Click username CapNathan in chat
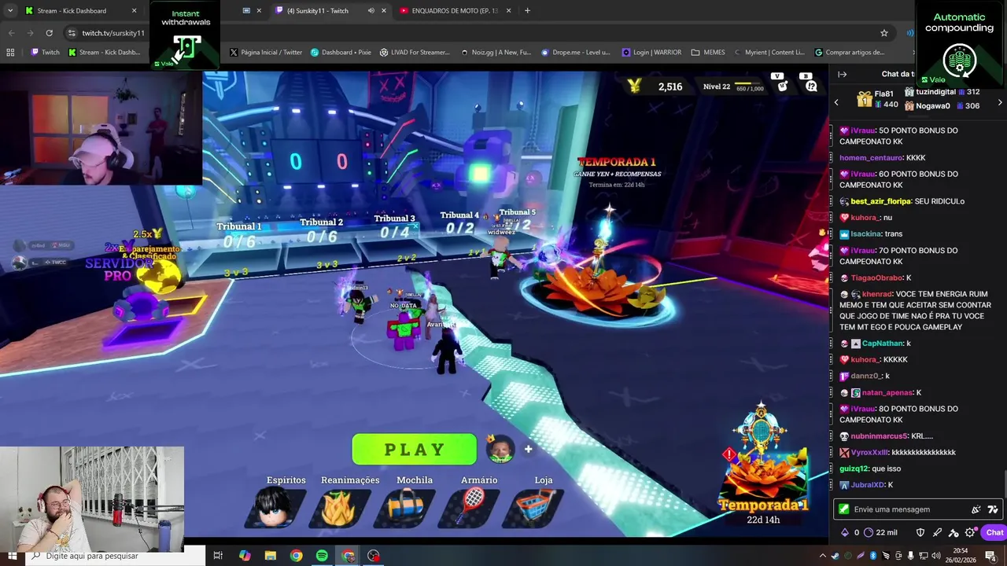1007x566 pixels. (883, 344)
